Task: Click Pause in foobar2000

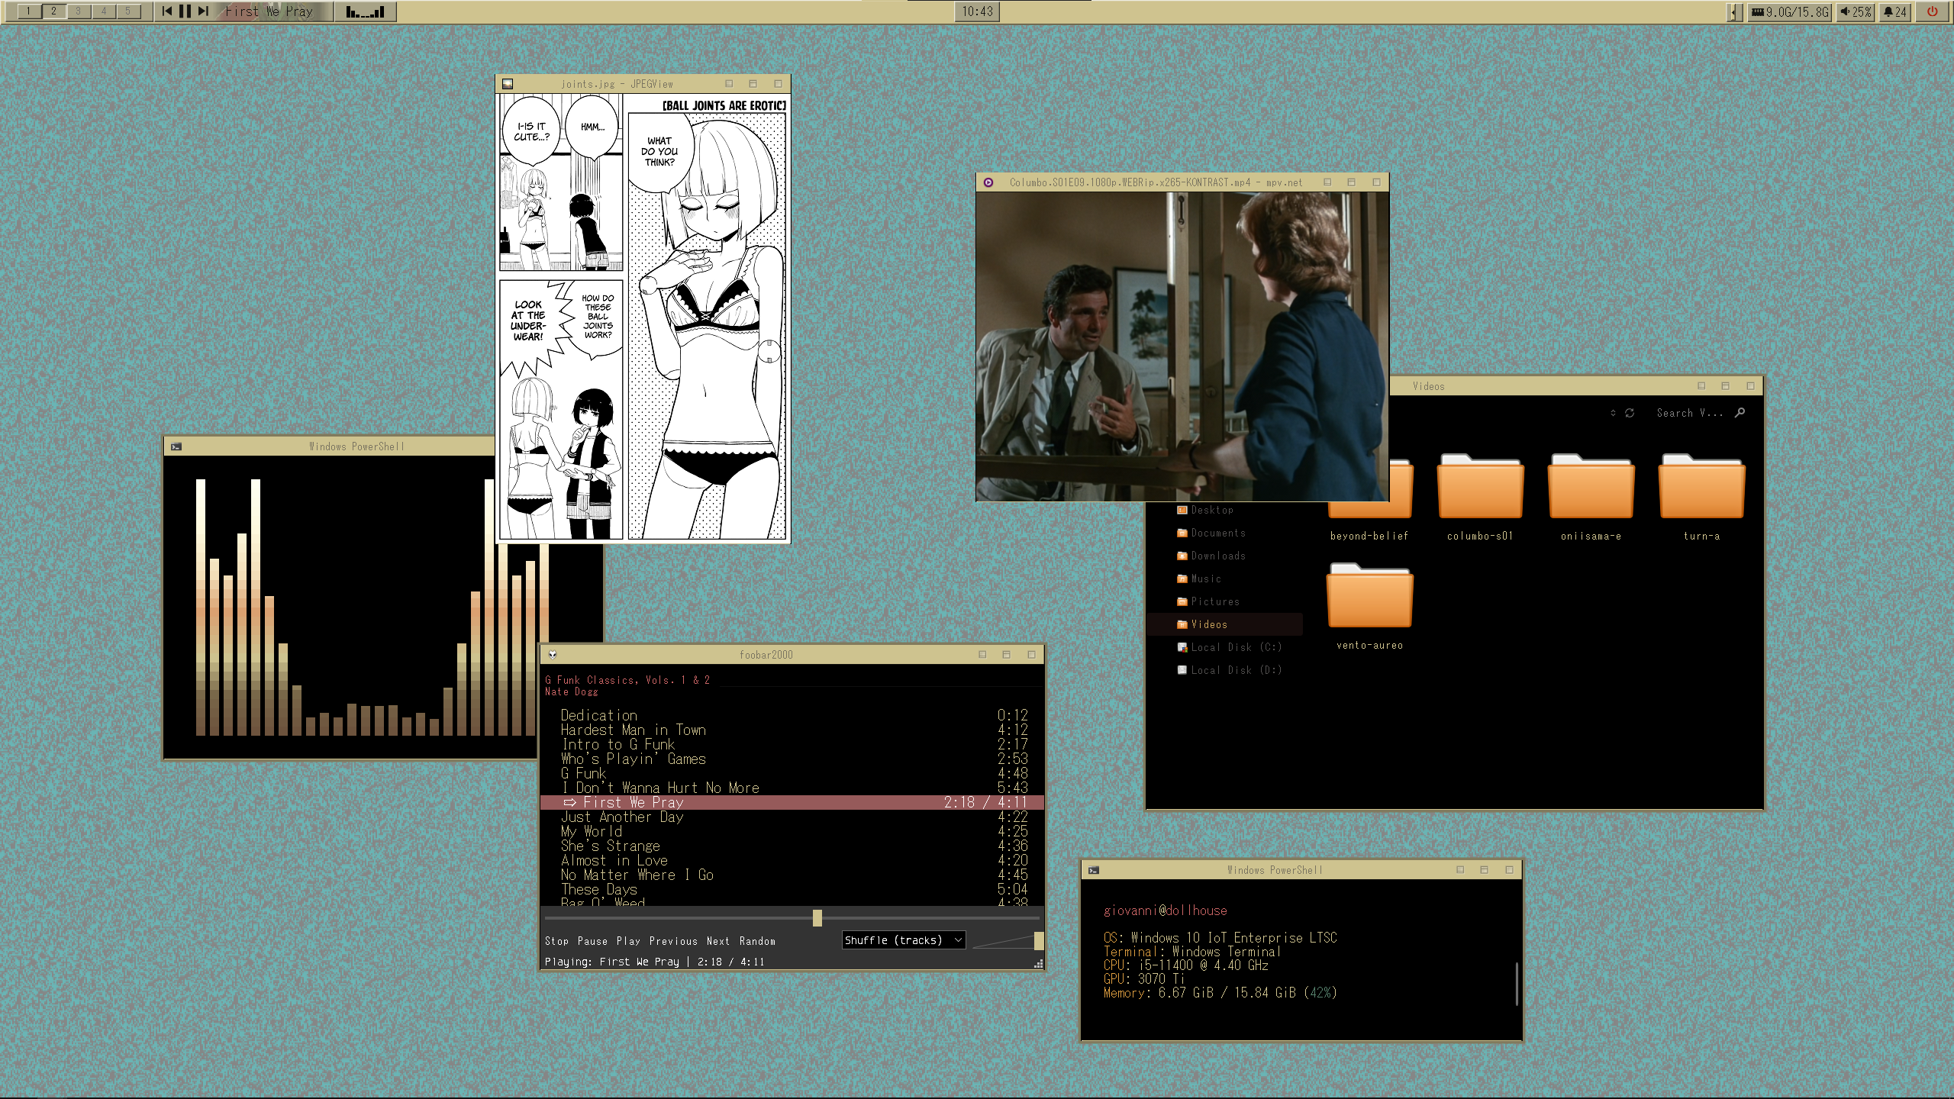Action: pos(592,941)
